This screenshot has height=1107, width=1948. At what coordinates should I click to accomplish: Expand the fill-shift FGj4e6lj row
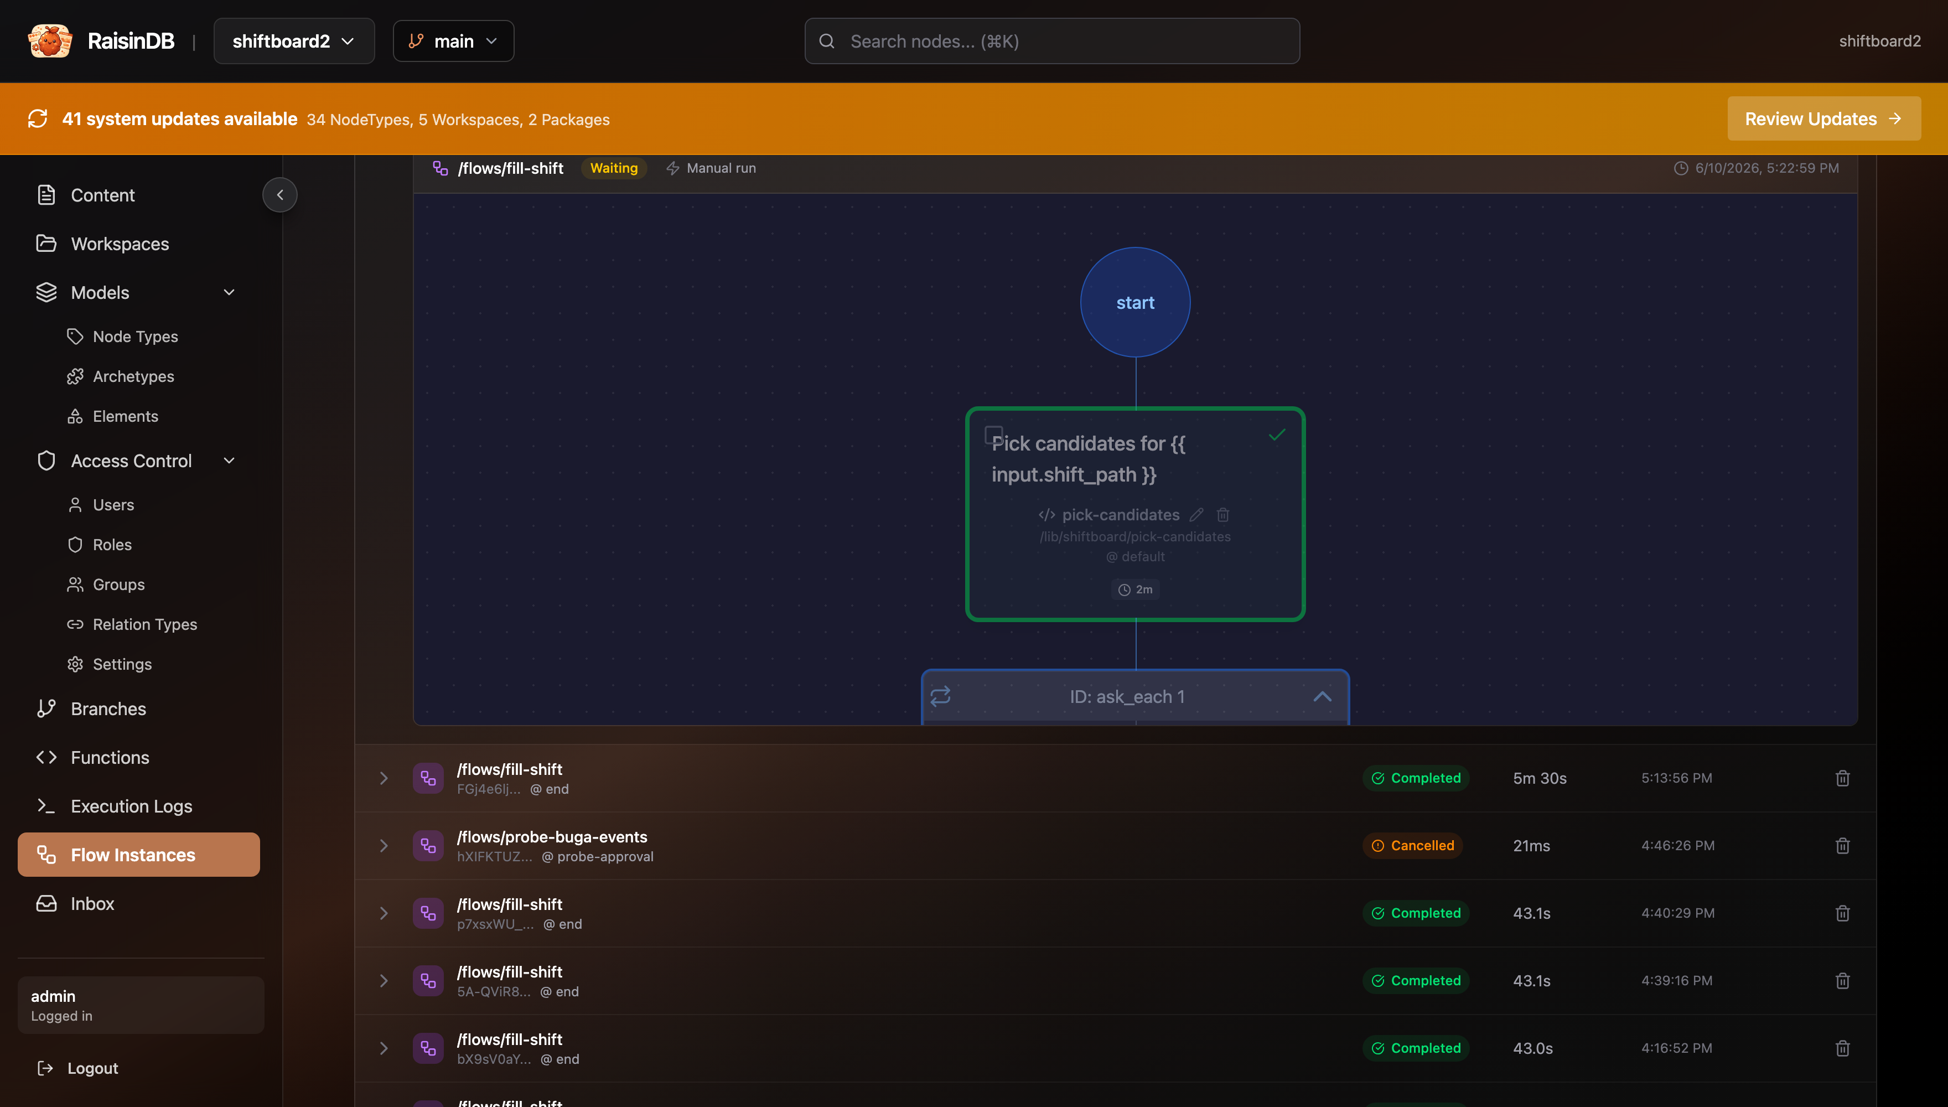384,778
